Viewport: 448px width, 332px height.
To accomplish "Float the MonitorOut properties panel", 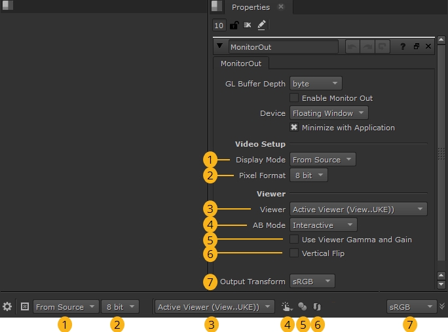I will coord(416,47).
